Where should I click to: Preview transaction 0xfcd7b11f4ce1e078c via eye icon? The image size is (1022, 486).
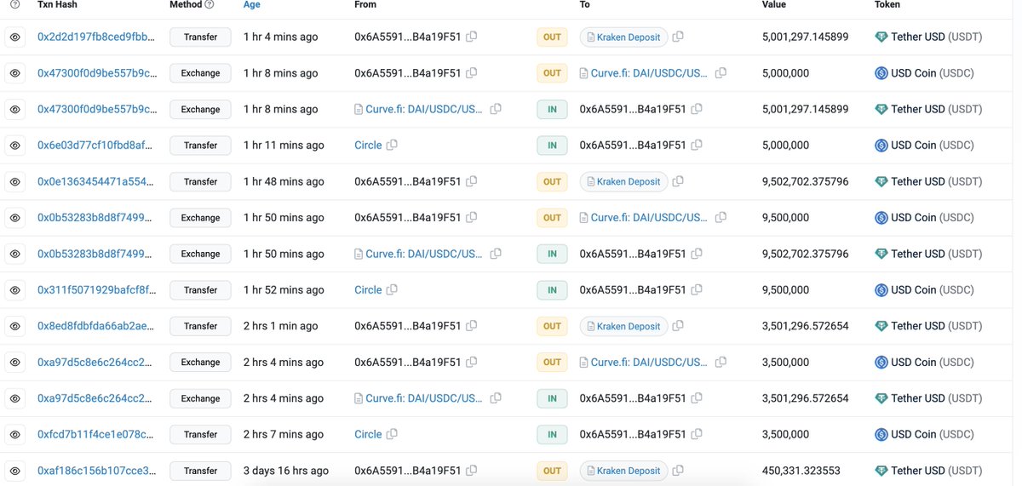15,435
